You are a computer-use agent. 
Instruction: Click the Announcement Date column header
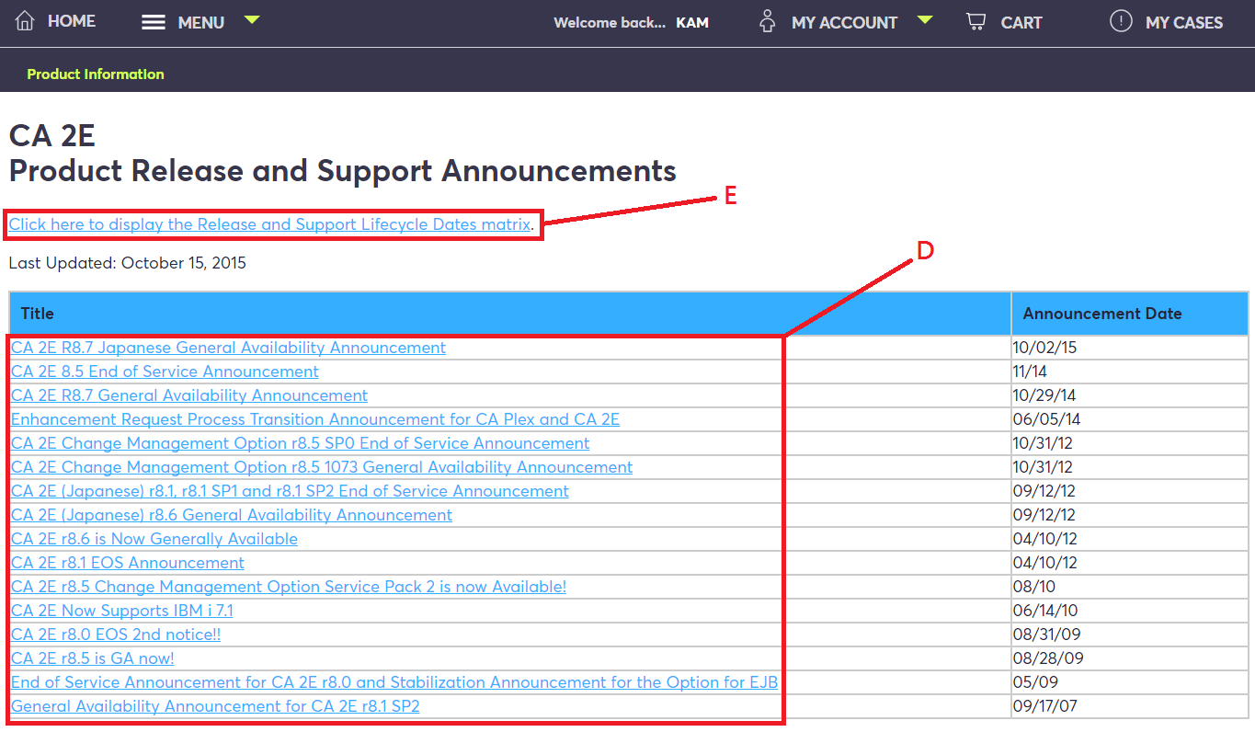[x=1130, y=314]
